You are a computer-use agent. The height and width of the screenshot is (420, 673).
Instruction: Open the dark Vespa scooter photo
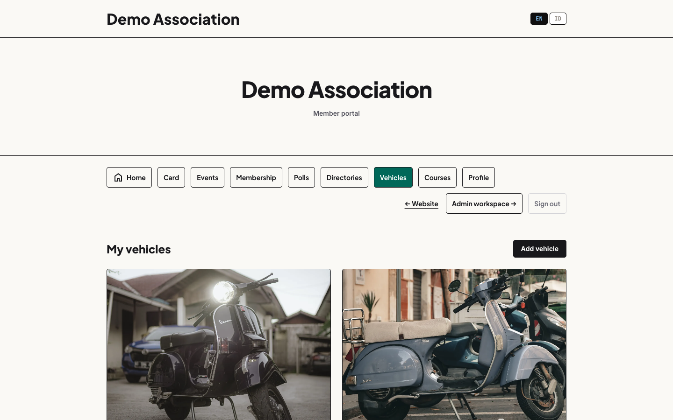(219, 344)
